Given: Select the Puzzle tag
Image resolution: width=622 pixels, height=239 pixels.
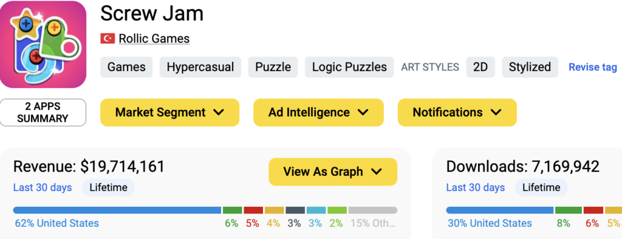Looking at the screenshot, I should tap(273, 67).
